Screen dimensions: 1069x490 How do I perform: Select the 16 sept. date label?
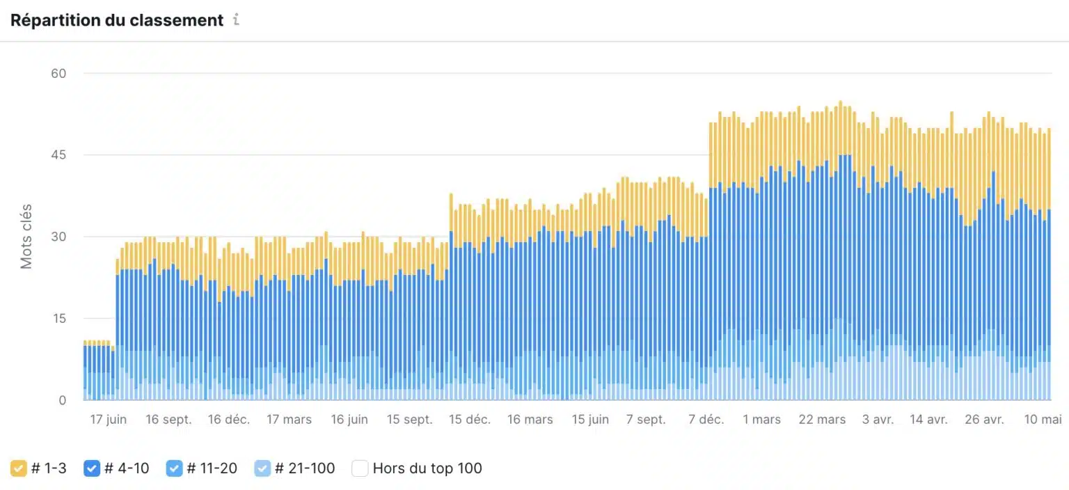169,420
